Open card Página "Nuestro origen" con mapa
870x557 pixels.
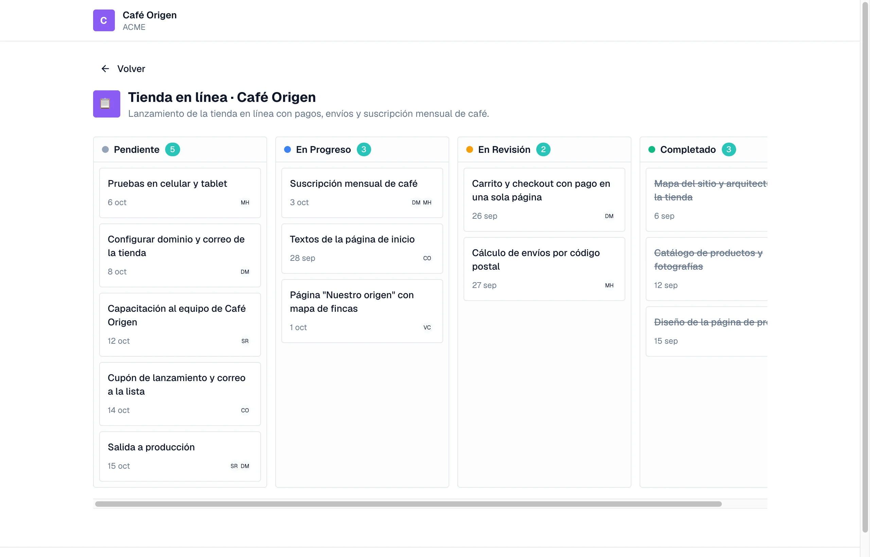tap(362, 311)
